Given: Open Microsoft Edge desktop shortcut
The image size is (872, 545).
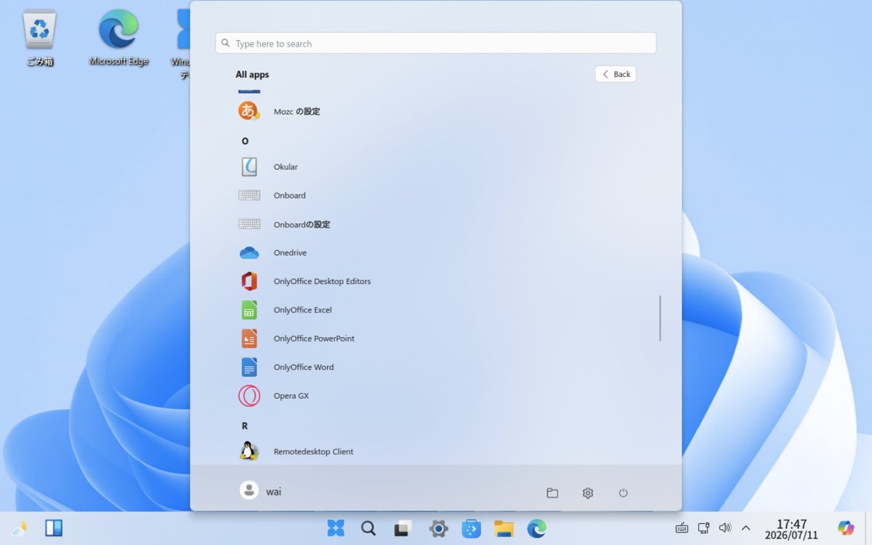Looking at the screenshot, I should (118, 39).
